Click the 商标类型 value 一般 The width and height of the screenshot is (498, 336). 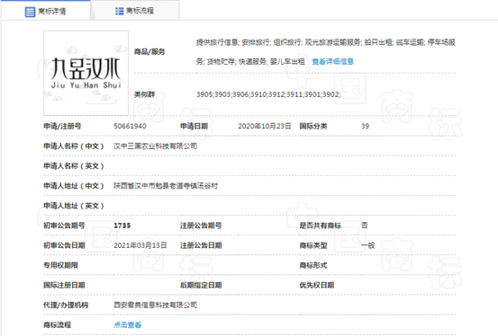coord(367,245)
